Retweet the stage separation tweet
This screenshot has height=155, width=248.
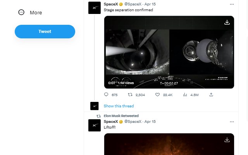(x=130, y=95)
